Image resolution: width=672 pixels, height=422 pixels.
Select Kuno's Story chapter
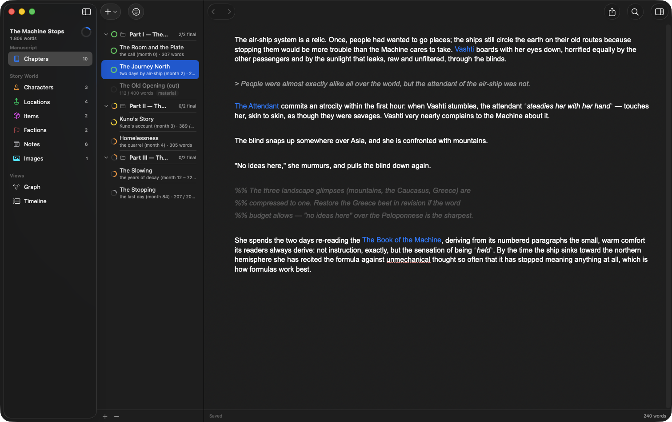pos(150,122)
